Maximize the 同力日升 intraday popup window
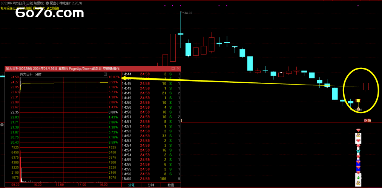This screenshot has width=382, height=188. [x=173, y=69]
